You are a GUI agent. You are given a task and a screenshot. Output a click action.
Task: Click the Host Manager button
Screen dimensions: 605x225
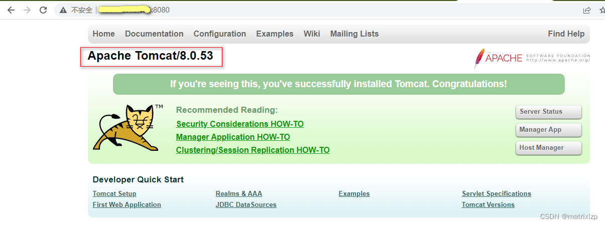(548, 148)
